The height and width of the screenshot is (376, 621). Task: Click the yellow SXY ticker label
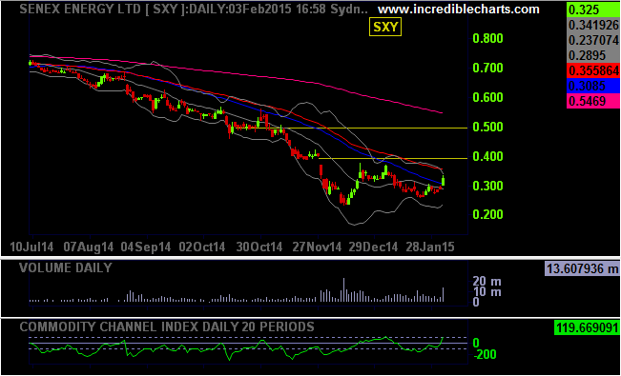point(385,28)
